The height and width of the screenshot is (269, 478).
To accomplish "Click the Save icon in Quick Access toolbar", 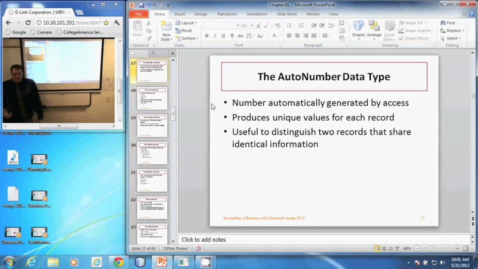I will pos(141,5).
